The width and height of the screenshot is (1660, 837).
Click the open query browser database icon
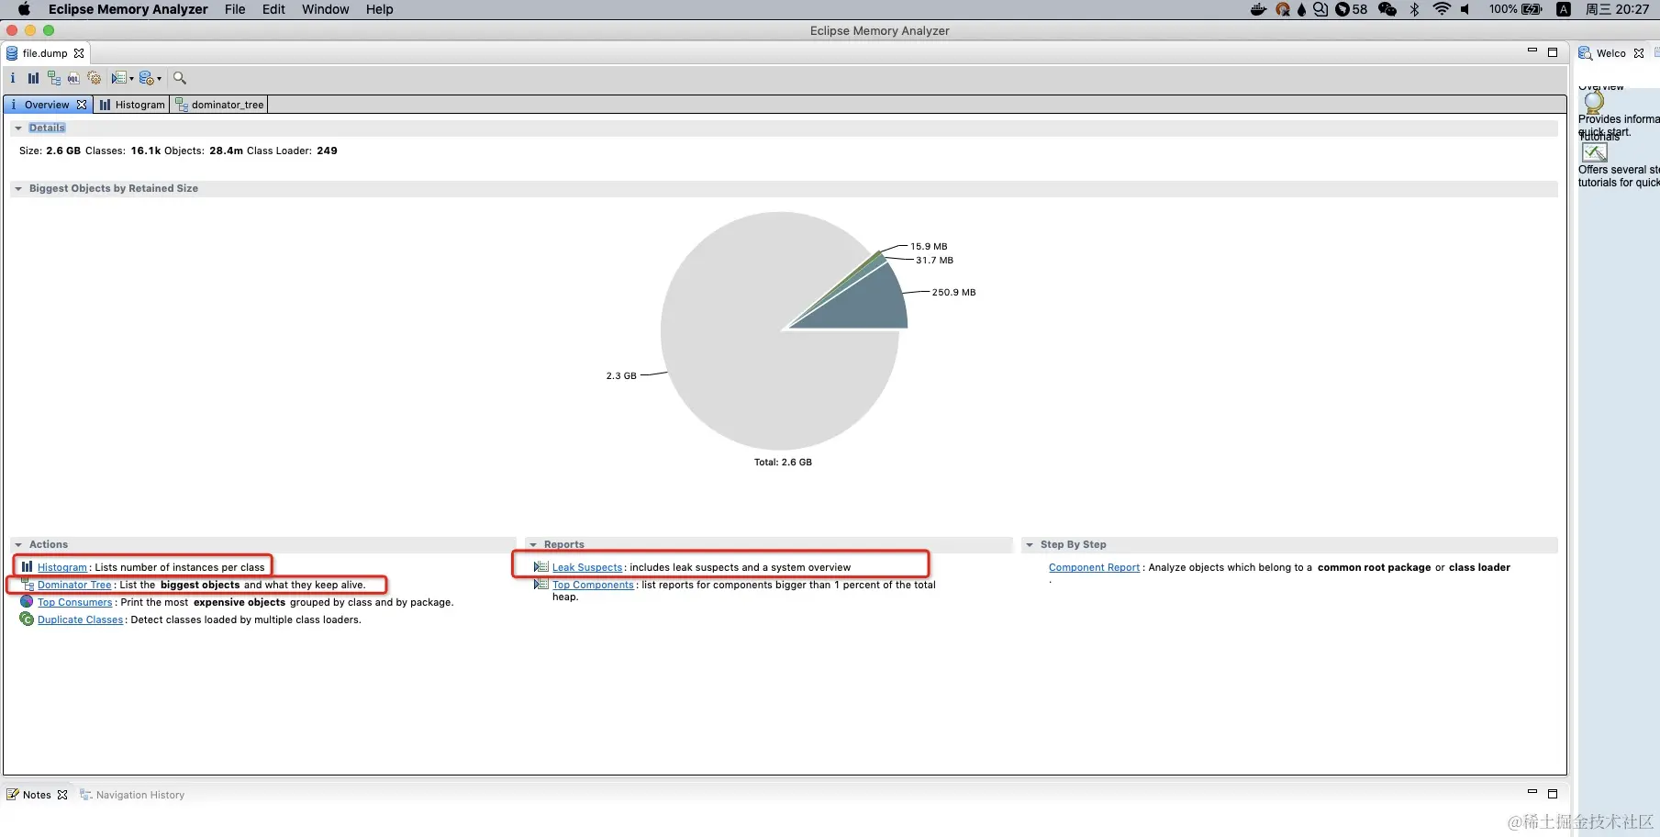click(x=146, y=78)
